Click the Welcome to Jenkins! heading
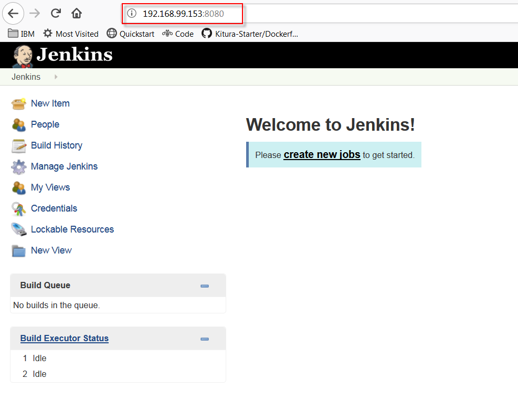This screenshot has width=518, height=400. 330,125
